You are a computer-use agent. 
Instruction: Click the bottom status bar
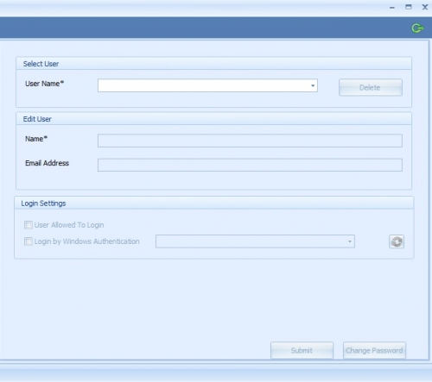pos(216,373)
